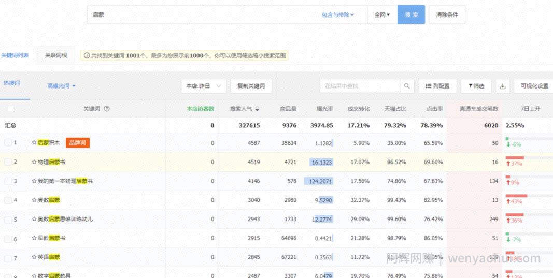553x278 pixels.
Task: Star the keyword 物理启蒙书
Action: (34, 162)
